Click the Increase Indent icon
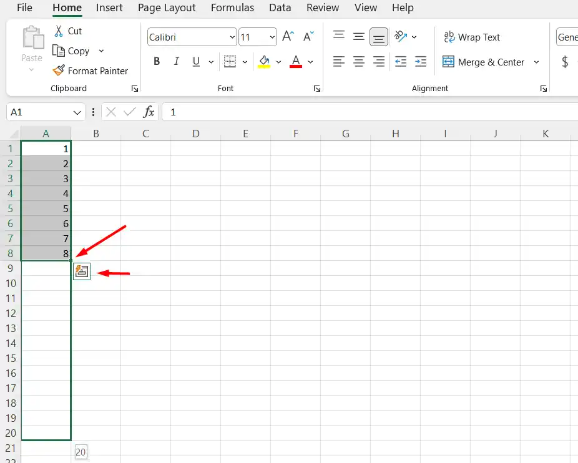 [x=421, y=62]
